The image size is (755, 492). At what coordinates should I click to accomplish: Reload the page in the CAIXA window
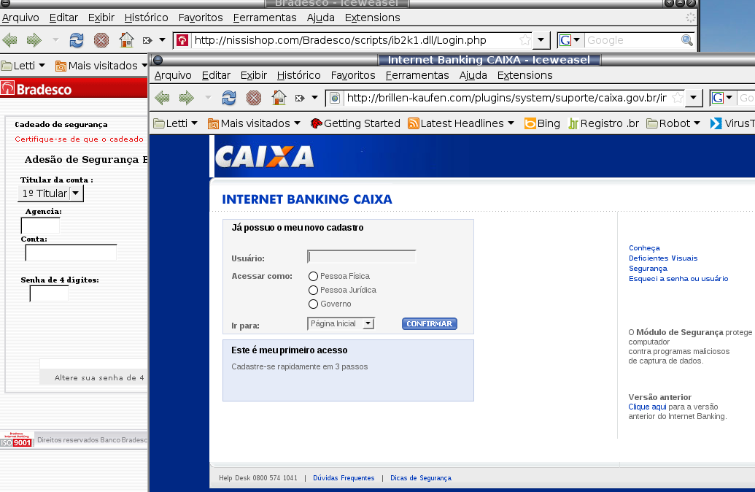(x=229, y=98)
